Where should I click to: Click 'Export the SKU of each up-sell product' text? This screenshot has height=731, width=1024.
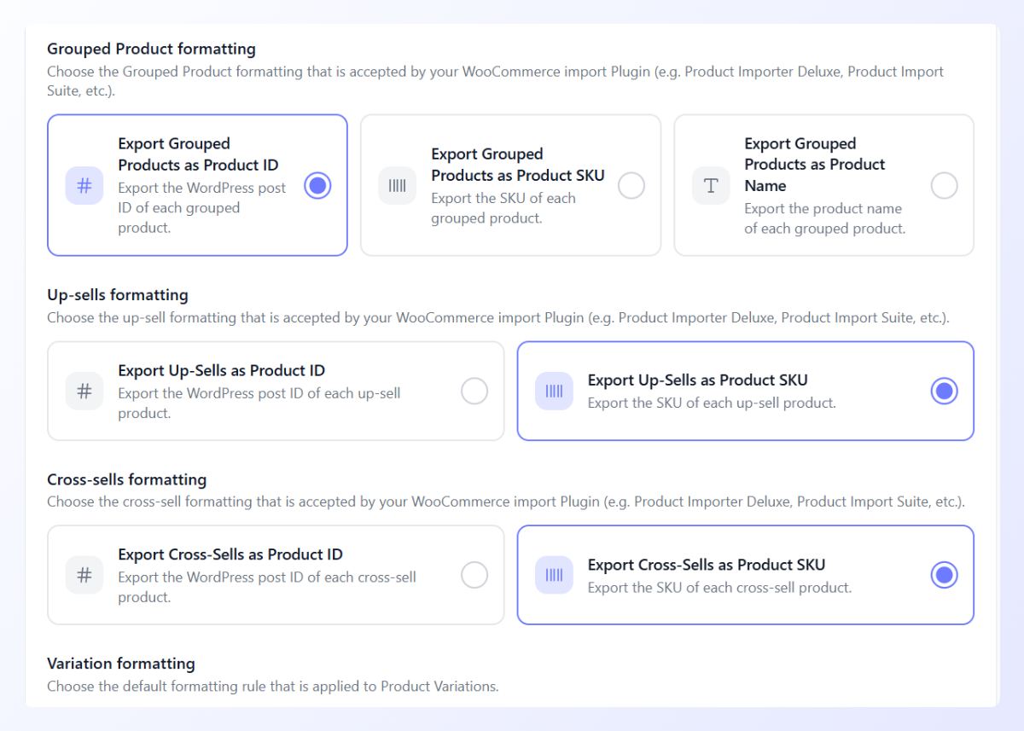pyautogui.click(x=712, y=403)
